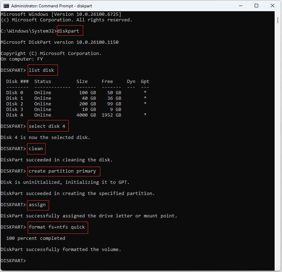Click the select disk 4 command box

tap(48, 126)
